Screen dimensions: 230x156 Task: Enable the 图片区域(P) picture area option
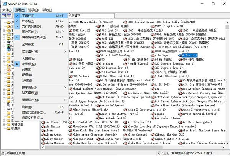click(x=41, y=32)
